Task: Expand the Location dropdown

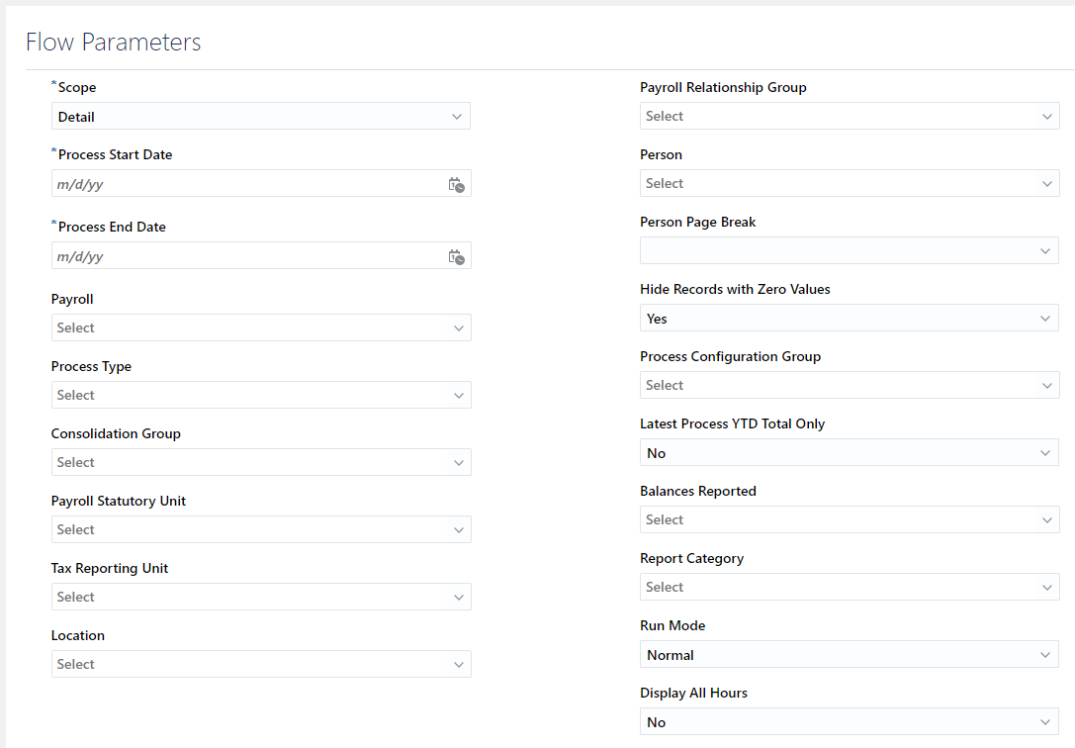Action: (260, 664)
